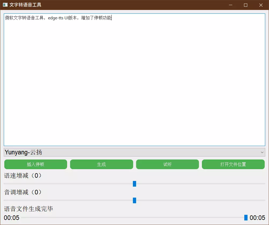The image size is (269, 225).
Task: Click the playback progress handle near the end
Action: pos(246,217)
